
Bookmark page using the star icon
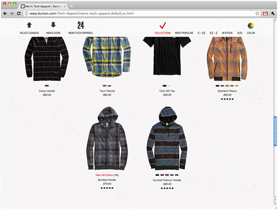[257, 14]
